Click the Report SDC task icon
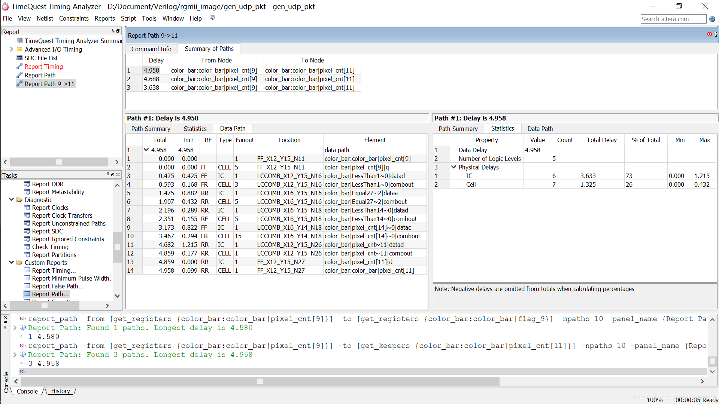The width and height of the screenshot is (719, 404). [27, 231]
